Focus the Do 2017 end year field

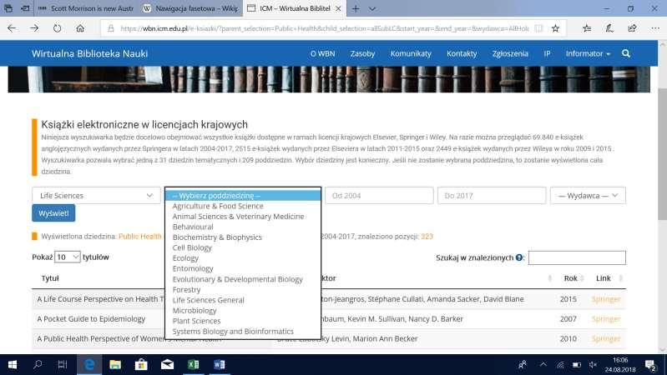(492, 195)
